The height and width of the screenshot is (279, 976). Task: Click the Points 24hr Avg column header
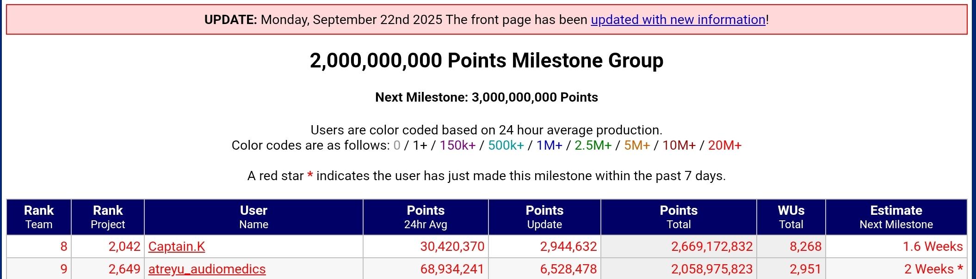click(426, 217)
